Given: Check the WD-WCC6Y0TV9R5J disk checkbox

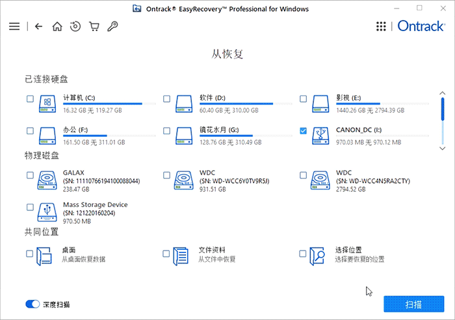Looking at the screenshot, I should [x=166, y=175].
